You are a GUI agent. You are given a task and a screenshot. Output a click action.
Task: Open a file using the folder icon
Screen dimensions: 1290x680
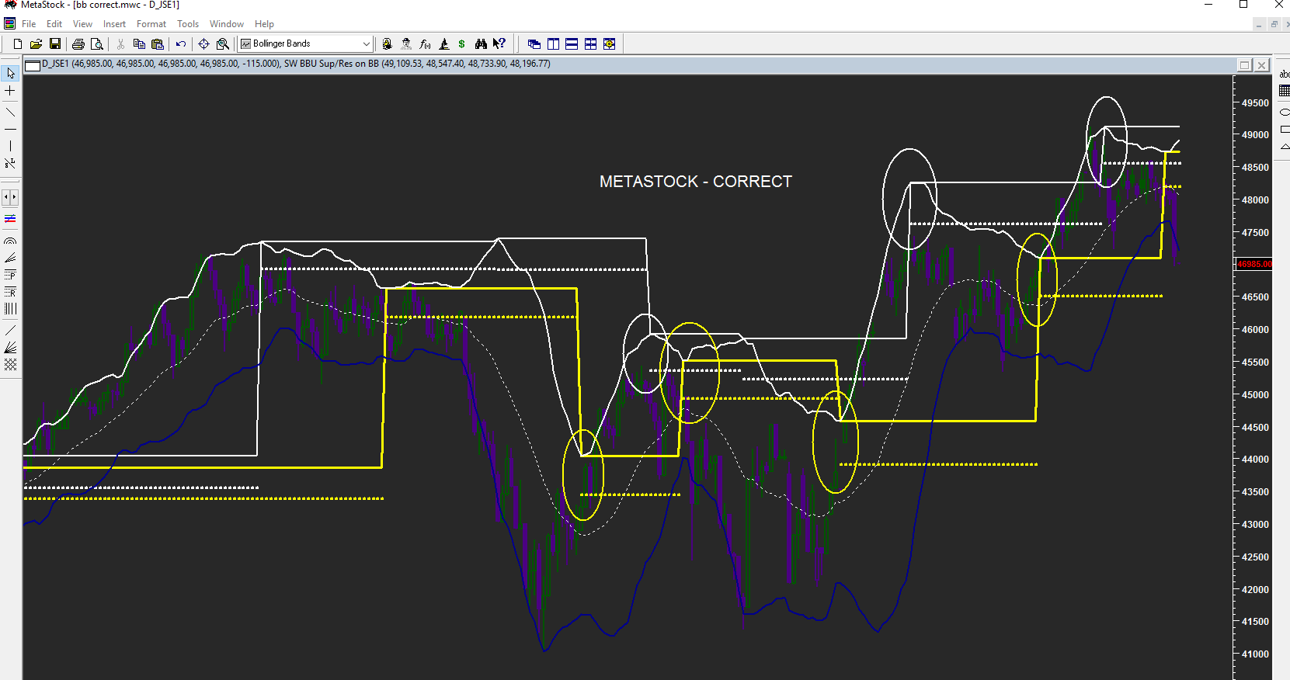[36, 44]
